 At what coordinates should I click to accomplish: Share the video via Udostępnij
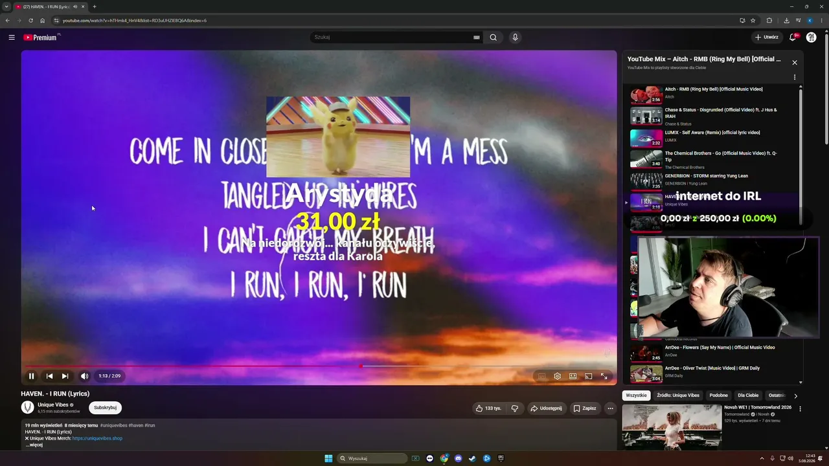coord(546,408)
